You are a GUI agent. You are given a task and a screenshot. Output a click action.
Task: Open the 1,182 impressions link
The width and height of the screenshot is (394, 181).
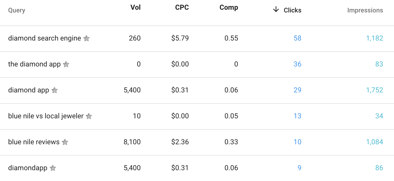pyautogui.click(x=375, y=38)
